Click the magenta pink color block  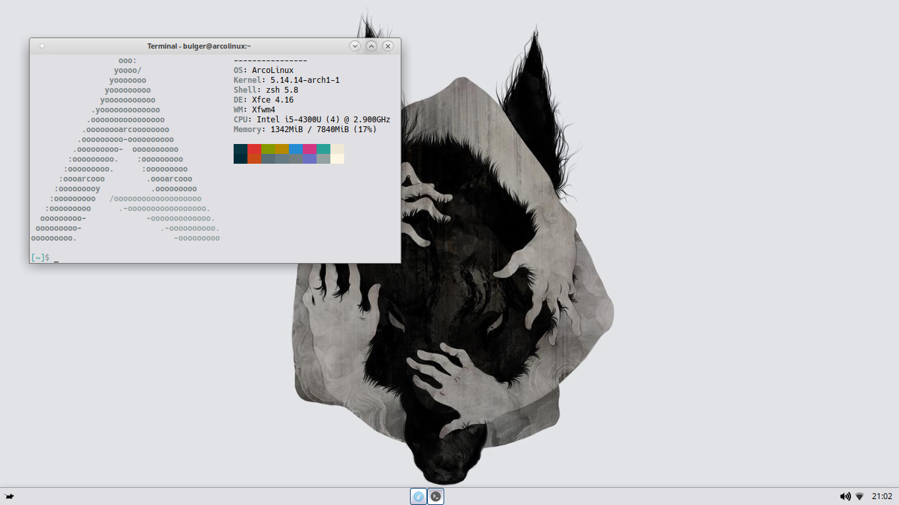click(309, 149)
